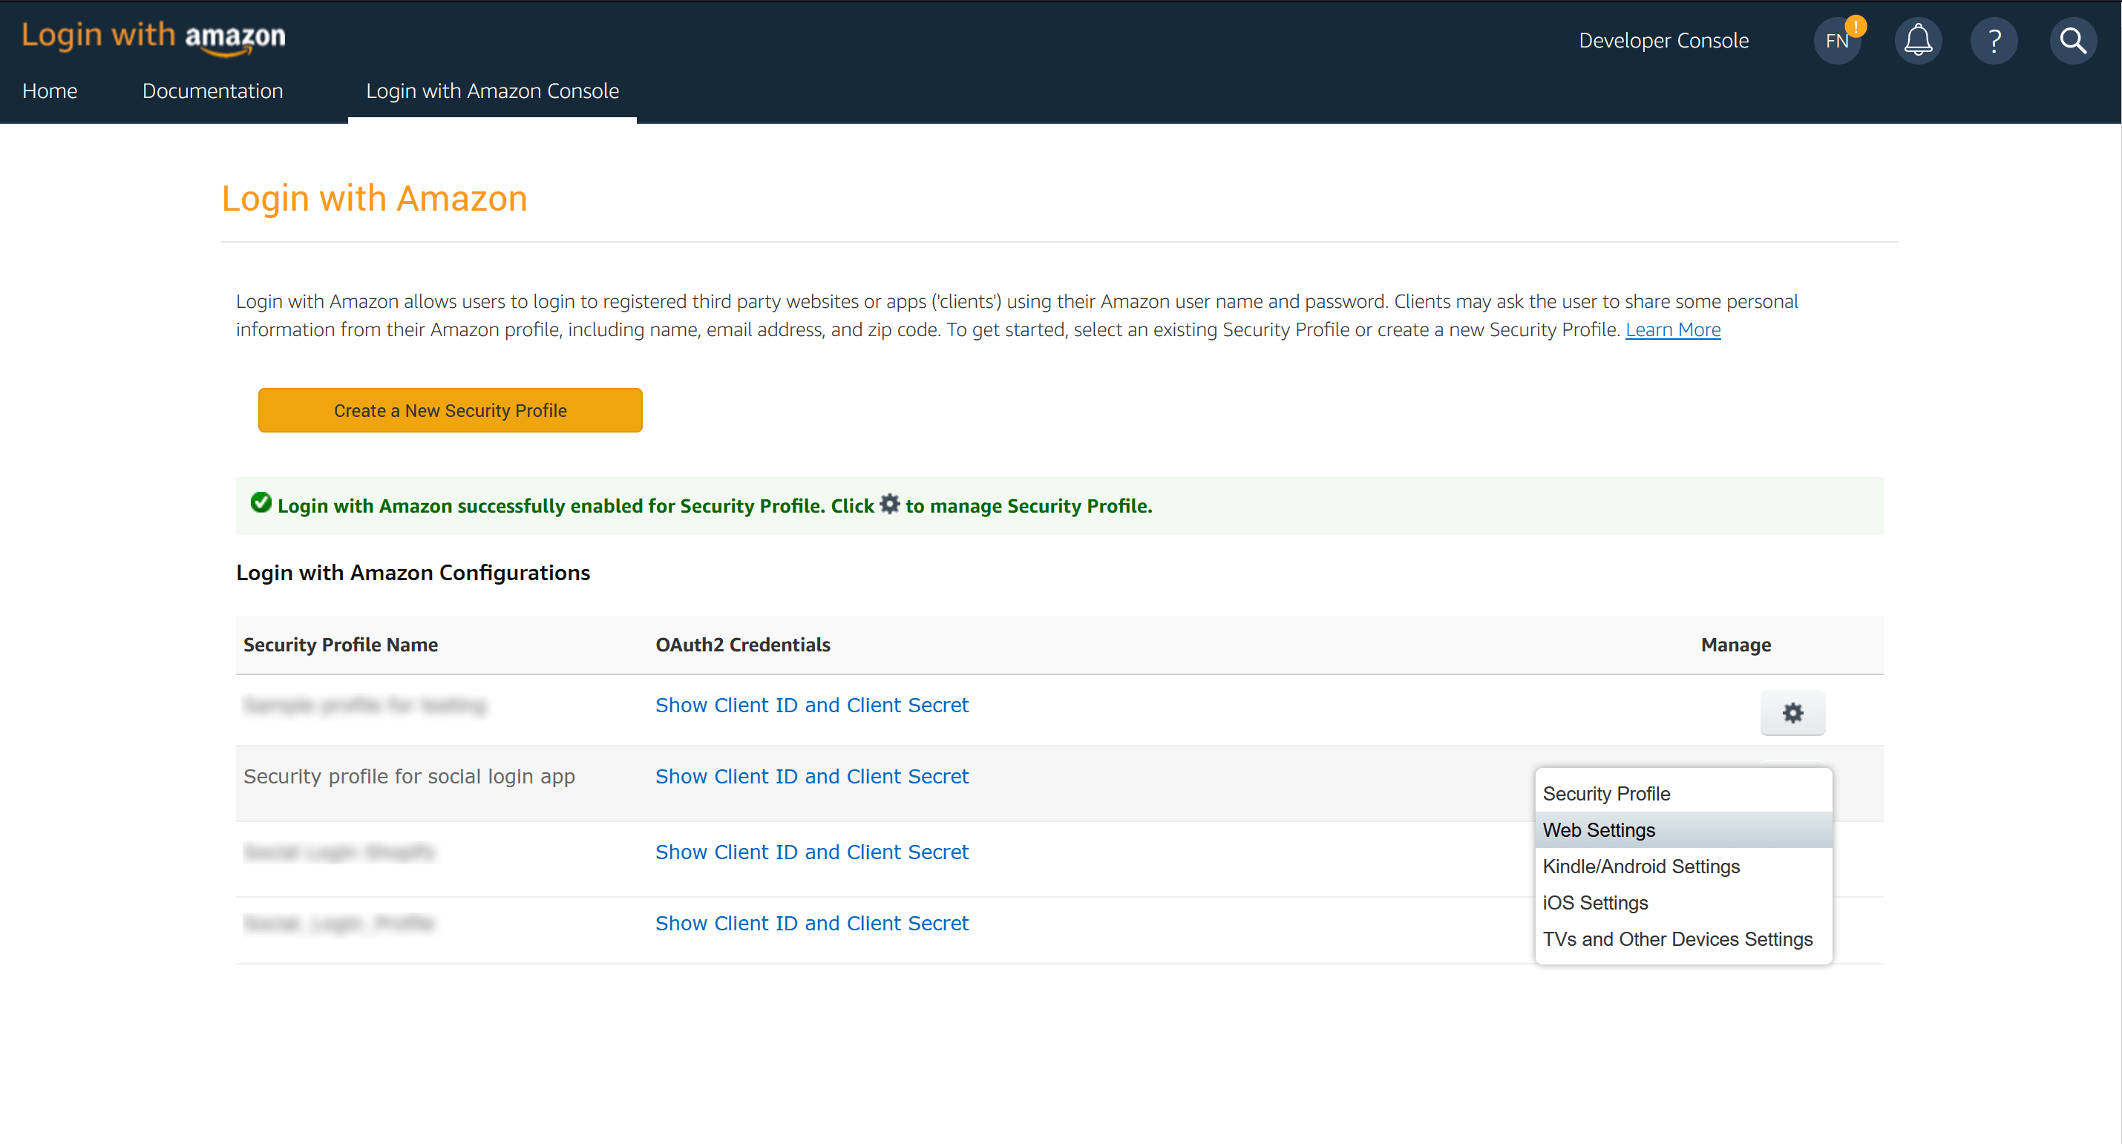Click the OAuth2 Credentials column header

(x=742, y=644)
